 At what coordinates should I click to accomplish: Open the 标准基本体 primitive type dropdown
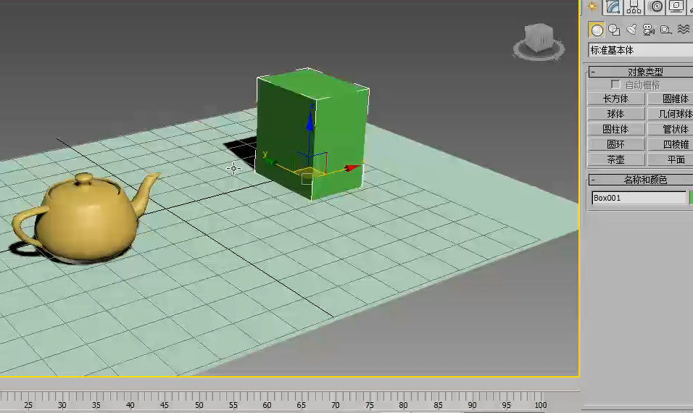point(640,50)
